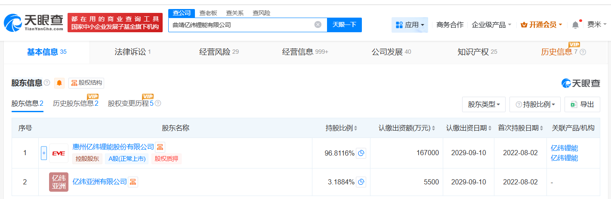
Task: Export shareholder table with 导出 button
Action: click(582, 104)
